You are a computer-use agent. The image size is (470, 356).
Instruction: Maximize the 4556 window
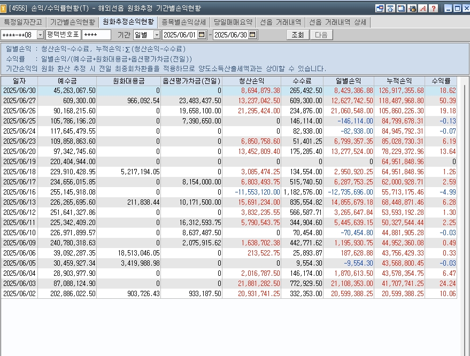point(457,8)
